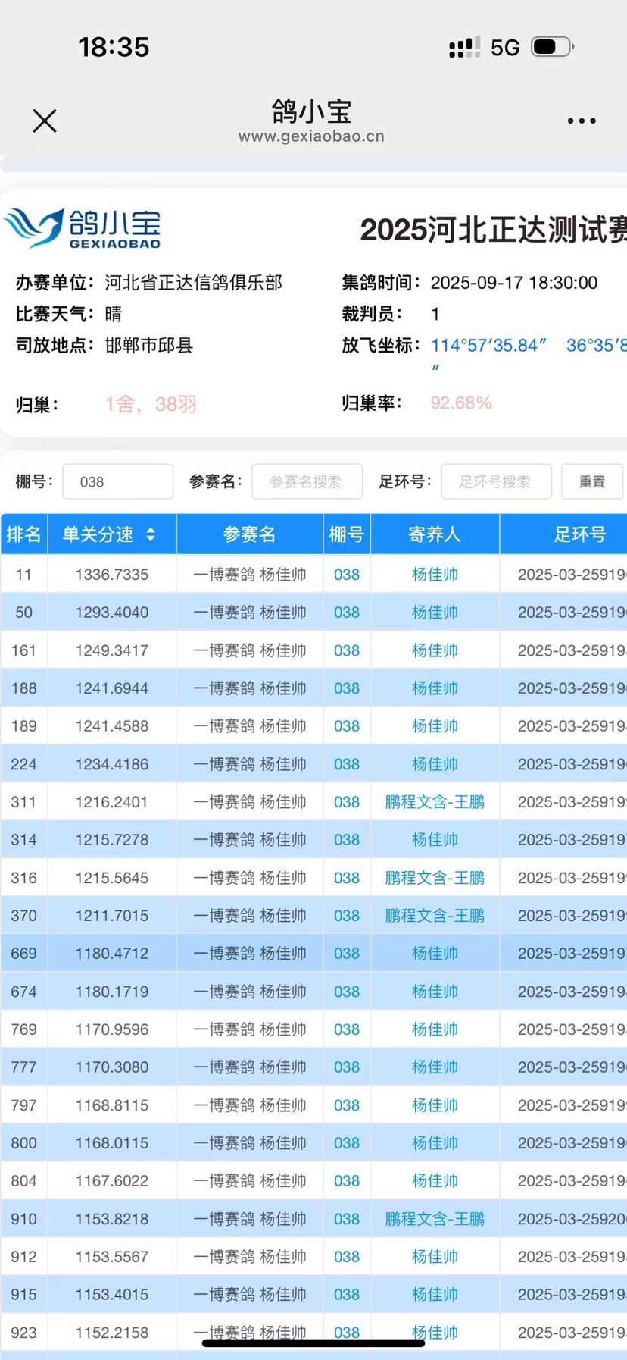This screenshot has width=627, height=1360.
Task: Open 棚号 038 link in rank 11 row
Action: click(347, 575)
